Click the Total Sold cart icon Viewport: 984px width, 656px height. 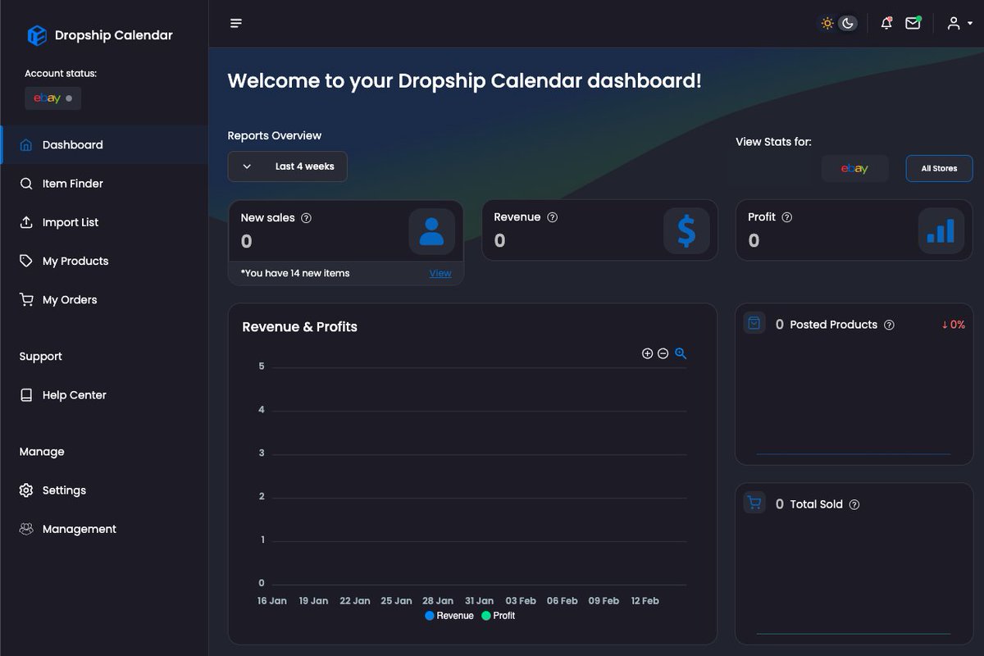pos(754,503)
